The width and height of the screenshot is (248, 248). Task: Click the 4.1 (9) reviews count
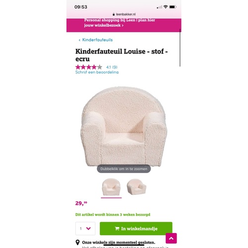(x=112, y=67)
